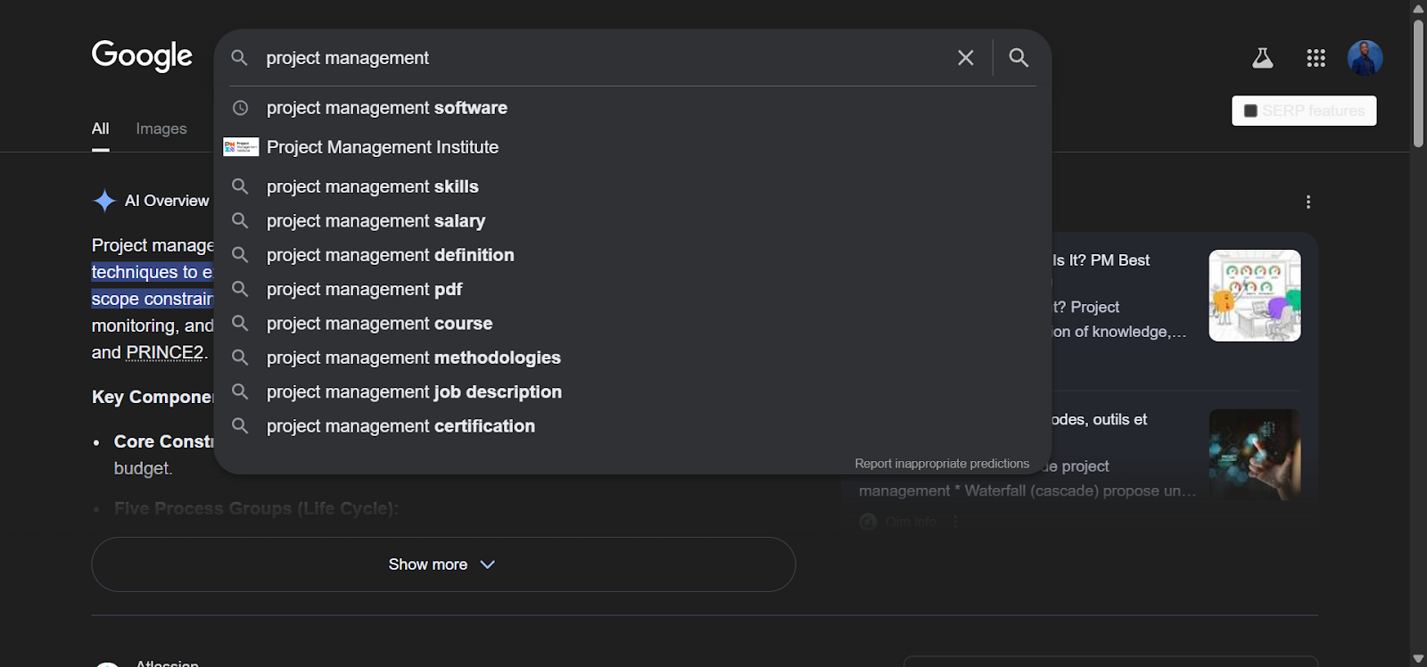Choose suggestion 'project management definition'

coord(633,255)
